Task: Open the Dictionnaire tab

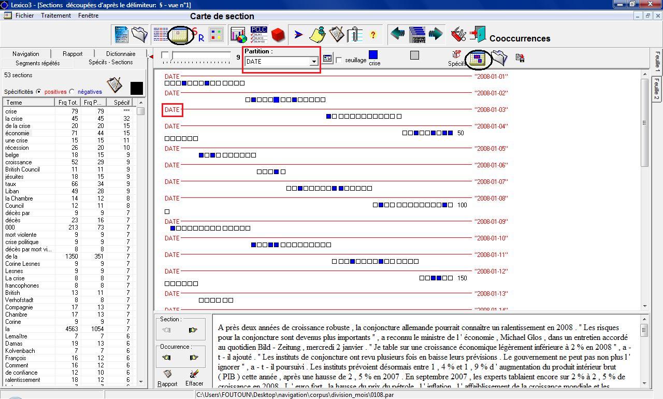Action: [121, 54]
